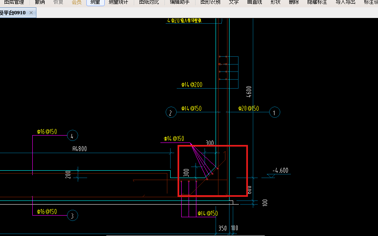Image resolution: width=378 pixels, height=236 pixels.
Task: Select the 画直线 draw line tool
Action: point(254,2)
